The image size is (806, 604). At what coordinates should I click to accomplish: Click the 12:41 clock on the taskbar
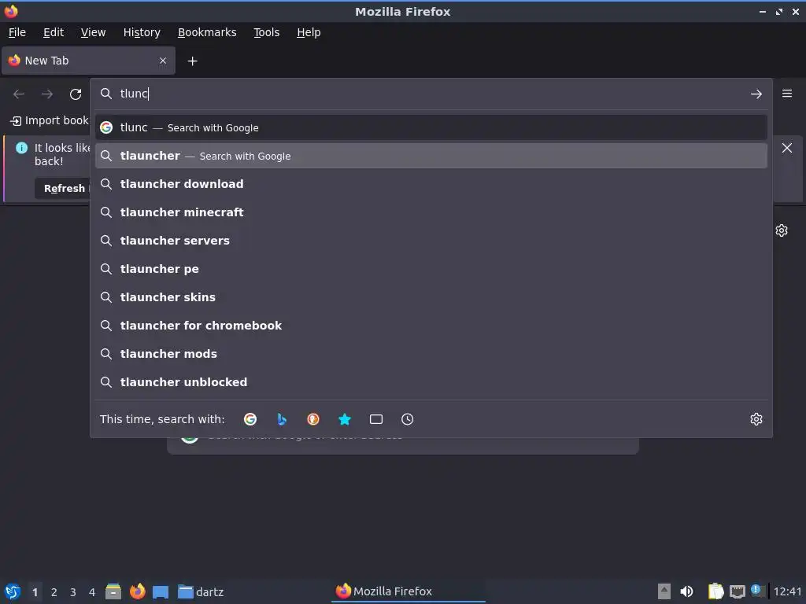(787, 591)
